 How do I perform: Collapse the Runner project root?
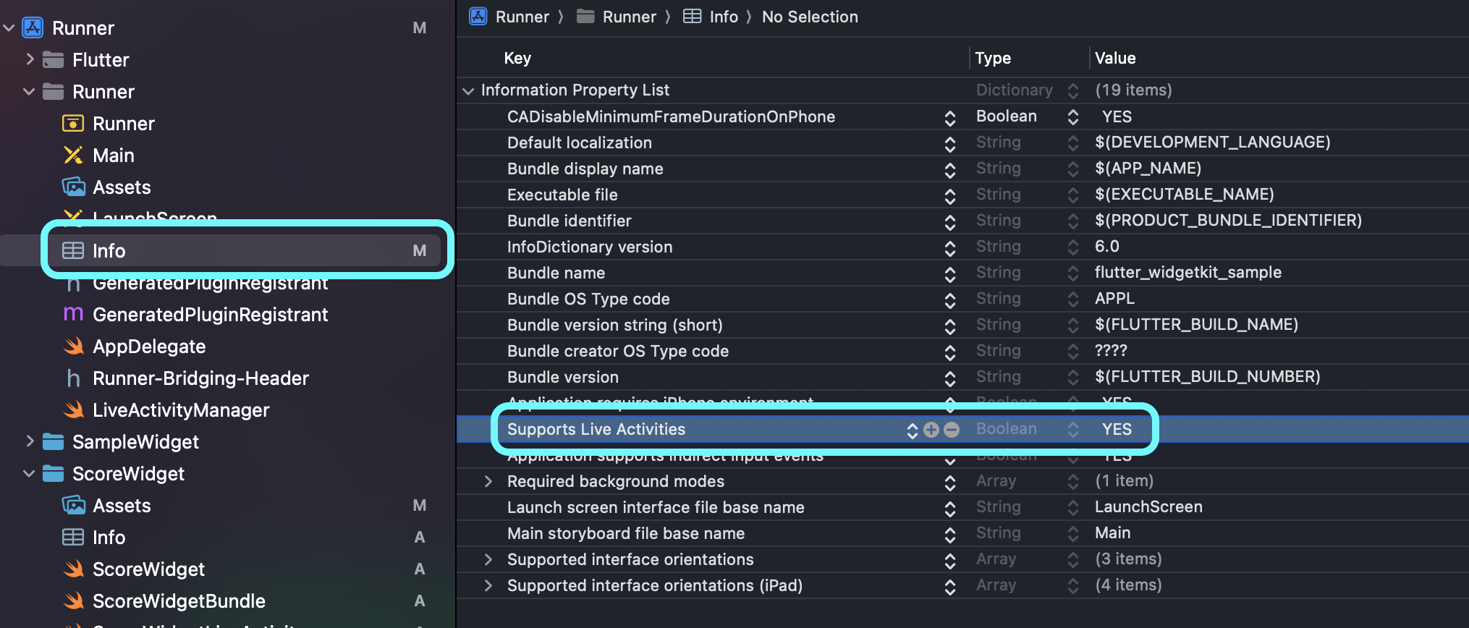click(x=9, y=28)
